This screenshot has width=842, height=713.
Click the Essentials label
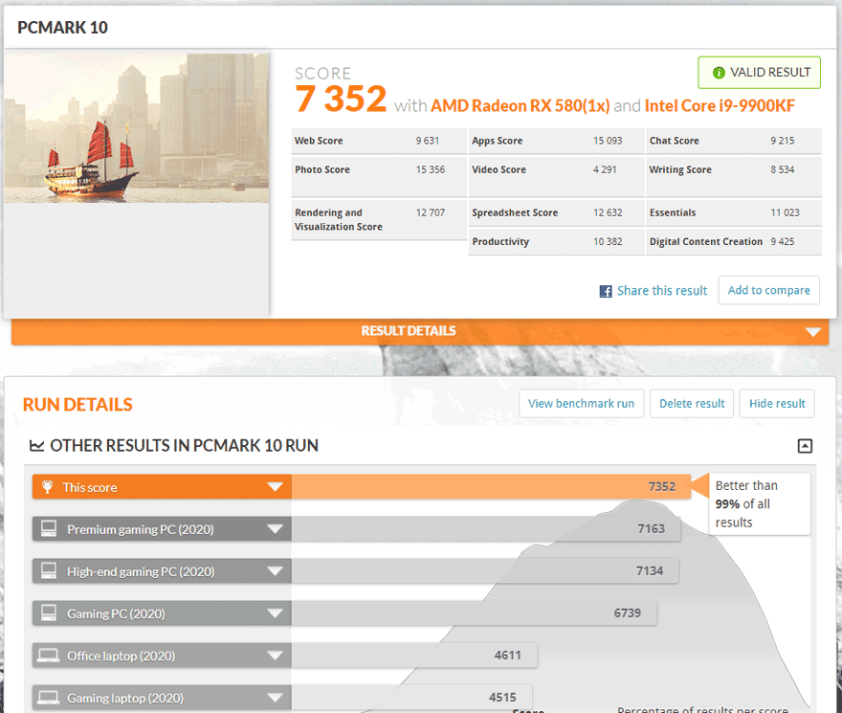click(673, 212)
